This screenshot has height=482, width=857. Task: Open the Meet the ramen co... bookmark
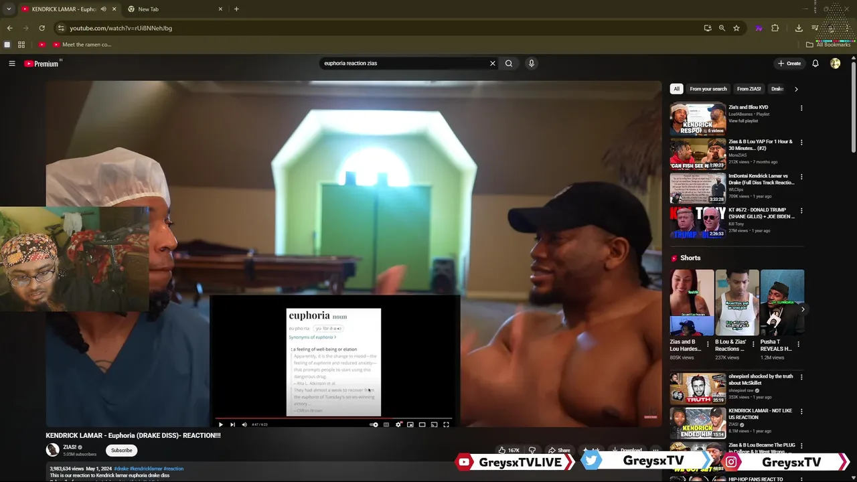[x=82, y=45]
